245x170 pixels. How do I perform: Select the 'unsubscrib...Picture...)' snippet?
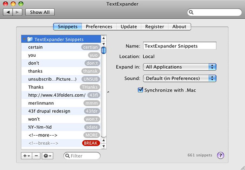[61, 79]
